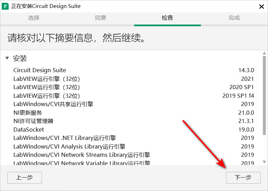Click version 14.3.0 value

[246, 70]
